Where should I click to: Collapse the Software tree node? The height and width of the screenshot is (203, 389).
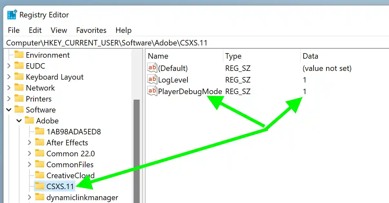click(x=9, y=110)
